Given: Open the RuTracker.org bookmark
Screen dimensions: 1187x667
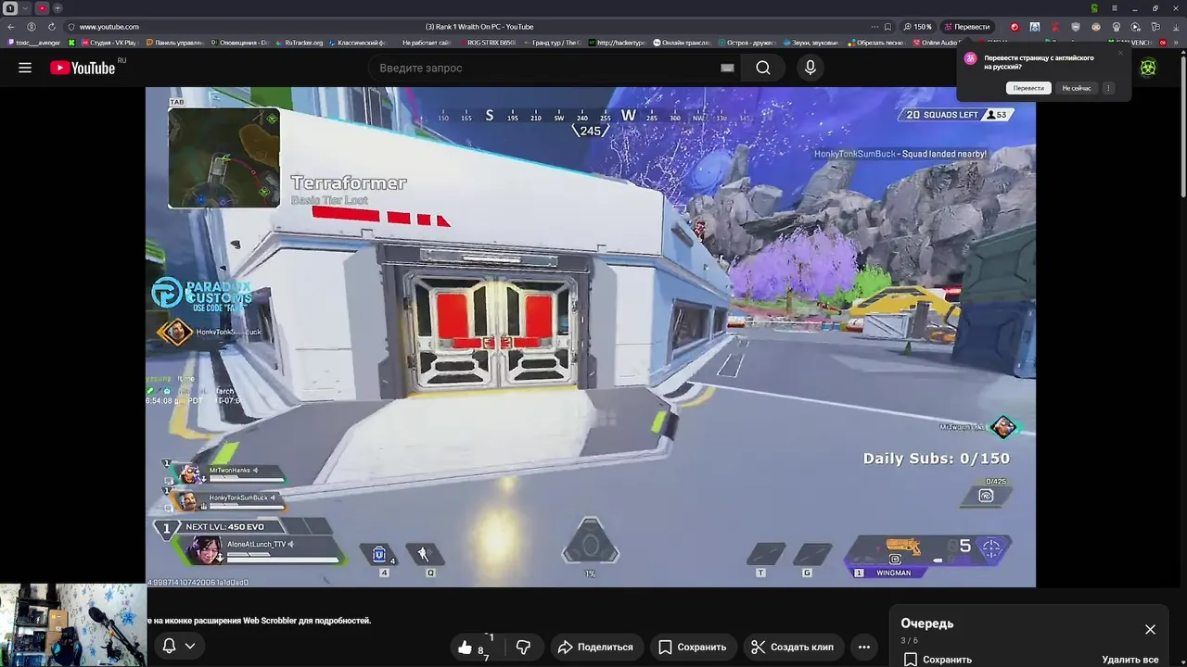Looking at the screenshot, I should [299, 43].
